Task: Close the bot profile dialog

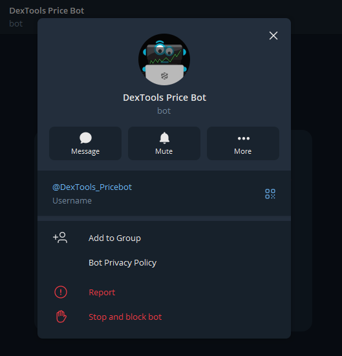Action: pyautogui.click(x=273, y=36)
